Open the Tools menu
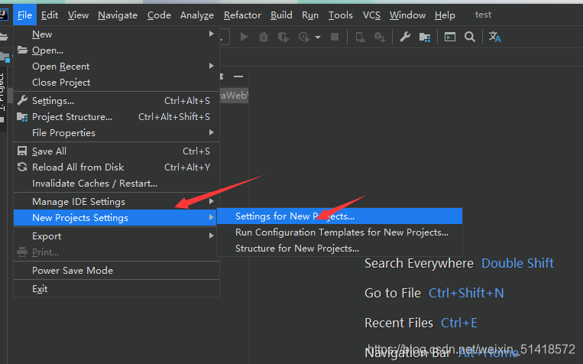The width and height of the screenshot is (583, 364). click(x=341, y=15)
